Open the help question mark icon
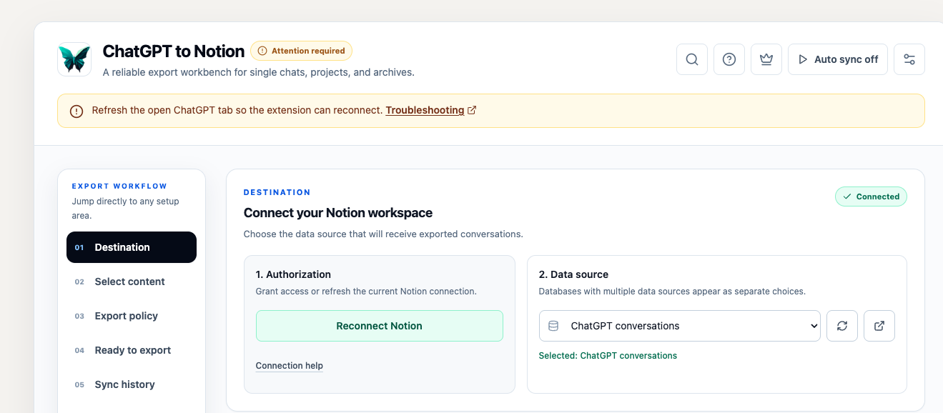 coord(729,59)
